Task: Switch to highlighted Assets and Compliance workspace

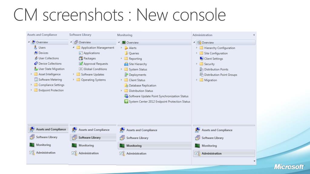Action: tap(48, 129)
